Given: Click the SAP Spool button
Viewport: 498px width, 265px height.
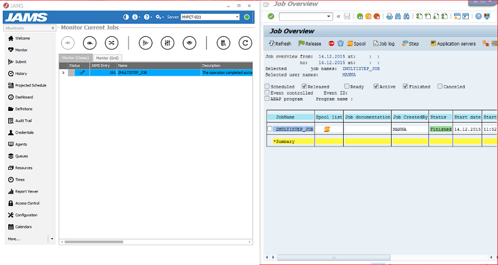Looking at the screenshot, I should click(x=357, y=43).
